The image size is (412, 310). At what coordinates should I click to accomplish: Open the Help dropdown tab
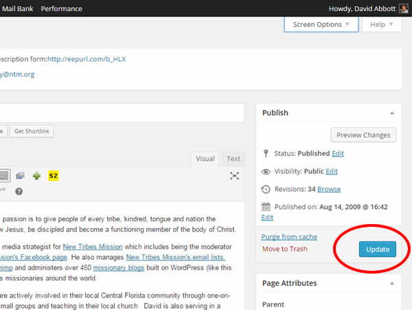tap(381, 25)
